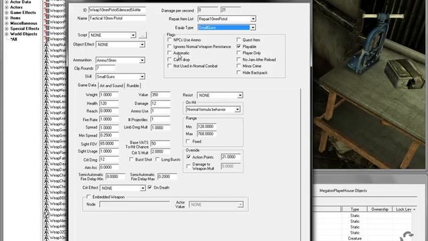Click the Damage field showing 12
The image size is (428, 241).
point(160,104)
